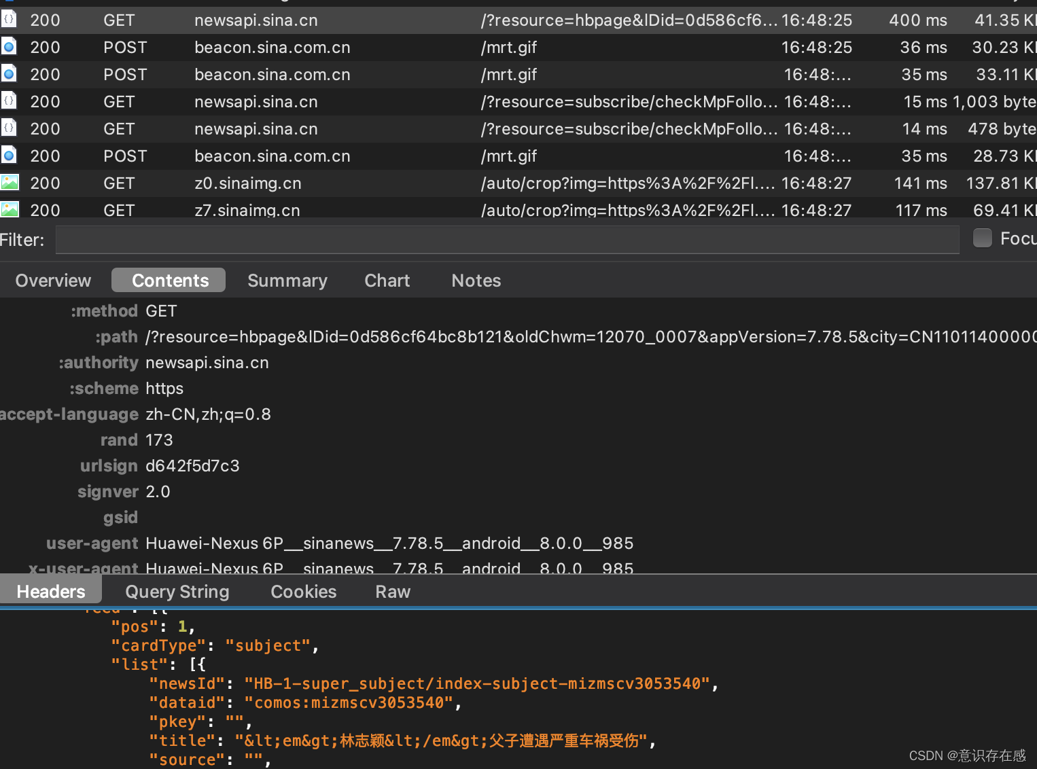Click the "list" JSON array line
The image size is (1037, 769).
point(158,664)
